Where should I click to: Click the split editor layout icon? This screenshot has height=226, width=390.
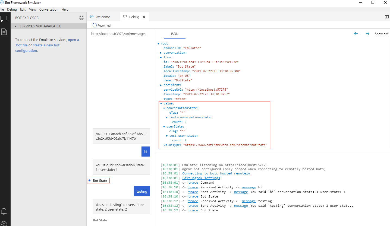(387, 17)
